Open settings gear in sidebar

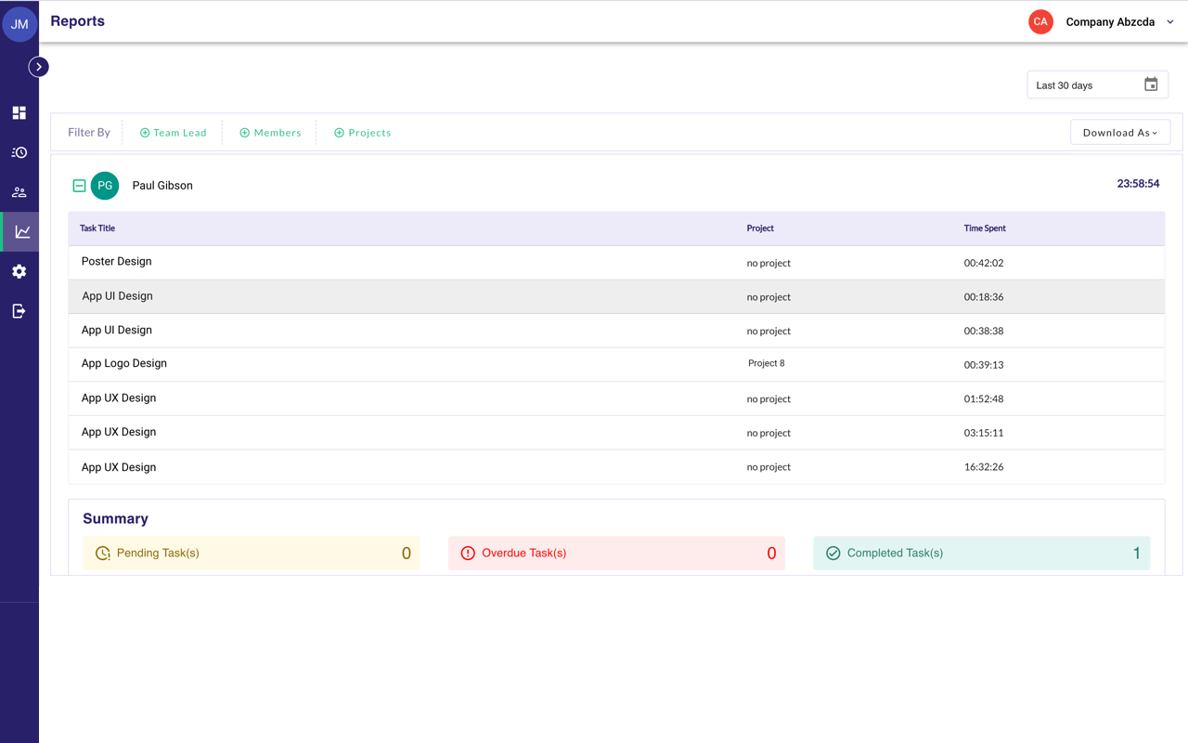(x=19, y=271)
